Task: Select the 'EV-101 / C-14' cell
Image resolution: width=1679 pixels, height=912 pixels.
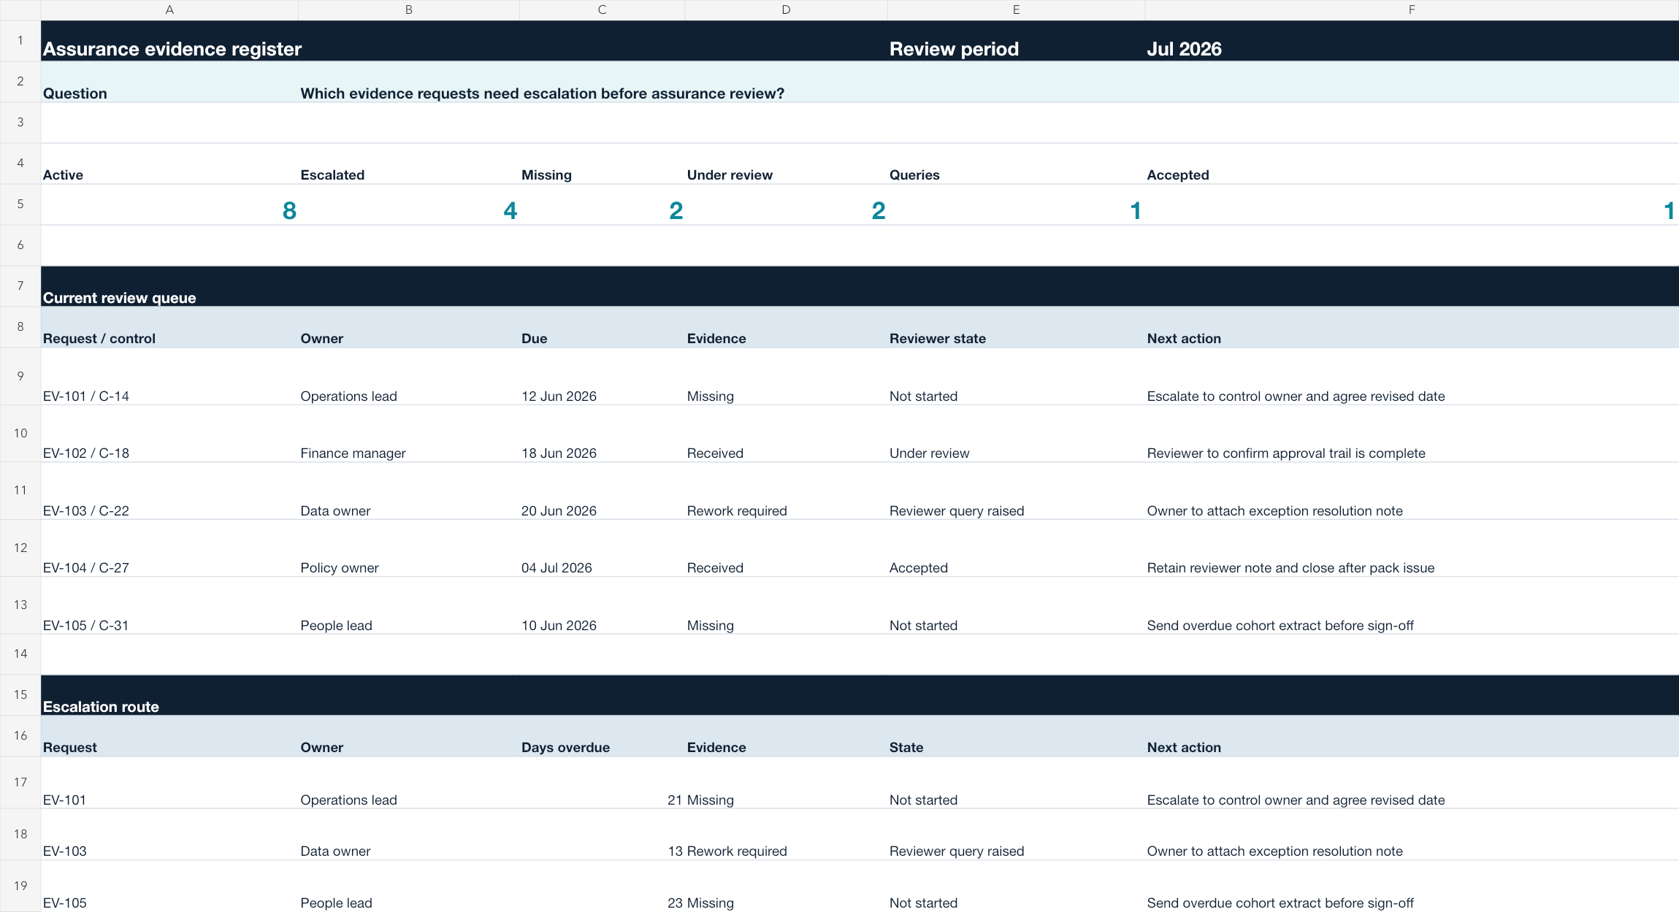Action: [169, 376]
